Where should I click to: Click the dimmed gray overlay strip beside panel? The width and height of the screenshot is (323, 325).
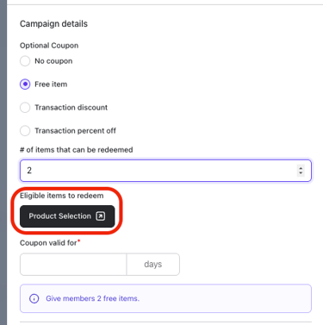tap(3, 162)
